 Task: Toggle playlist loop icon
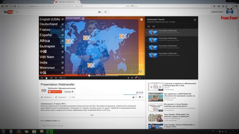[x=149, y=26]
